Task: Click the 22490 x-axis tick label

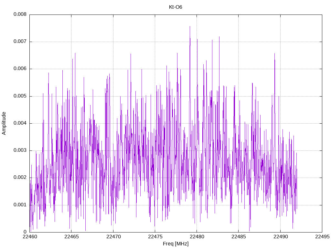Action: tap(281, 237)
